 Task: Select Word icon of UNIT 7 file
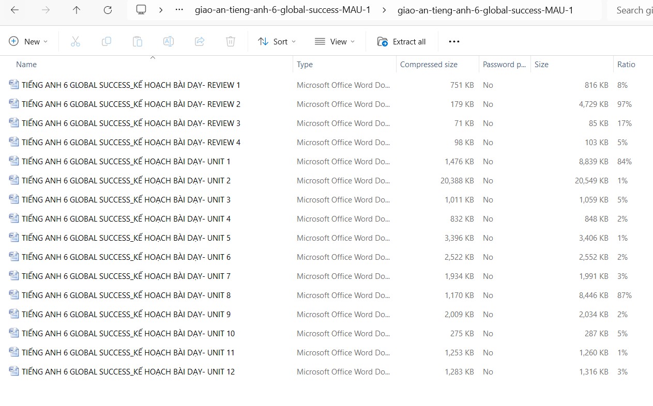(x=14, y=276)
